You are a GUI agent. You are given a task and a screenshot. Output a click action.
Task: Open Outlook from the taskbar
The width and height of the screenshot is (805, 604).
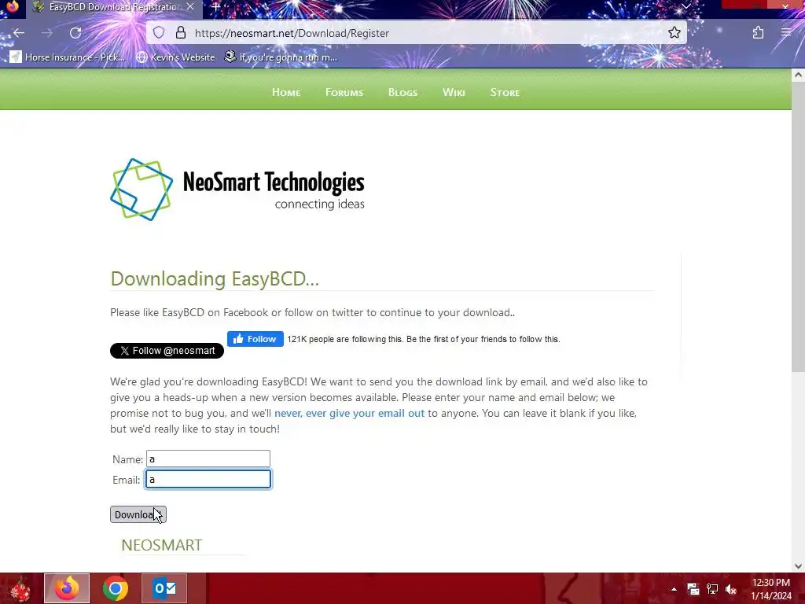[164, 588]
